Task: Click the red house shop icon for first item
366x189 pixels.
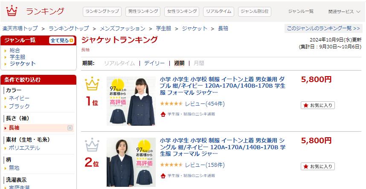Action: point(163,114)
